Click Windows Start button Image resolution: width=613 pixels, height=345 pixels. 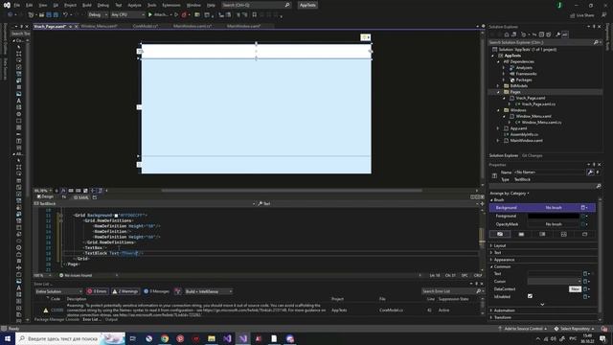(x=8, y=338)
